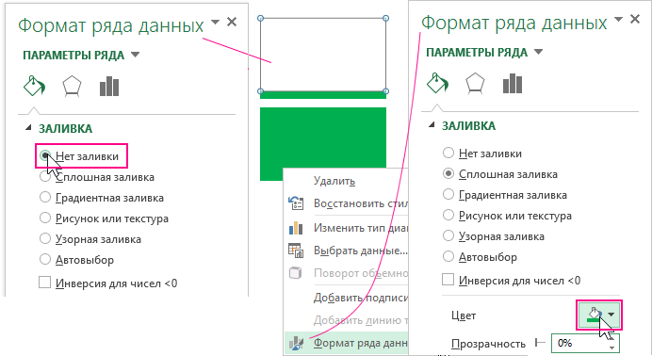
Task: Click the large green chart bar
Action: pos(323,144)
